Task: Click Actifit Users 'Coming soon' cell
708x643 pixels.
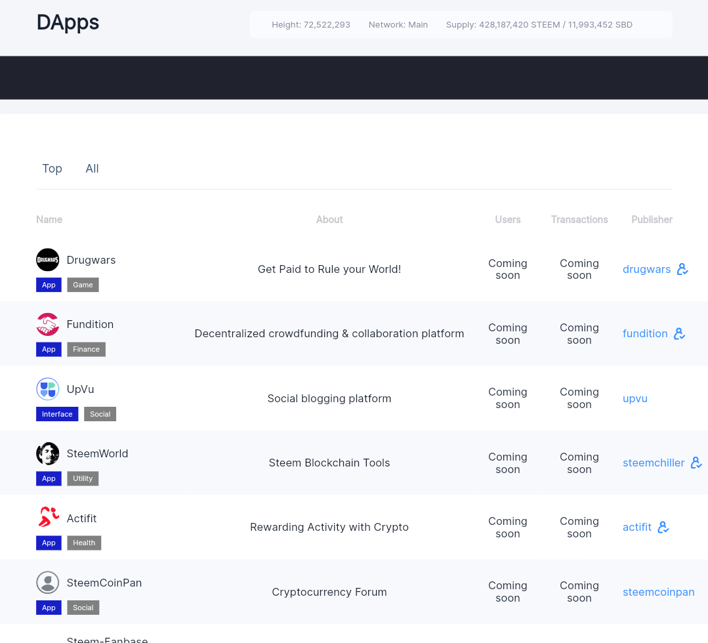Action: pos(507,528)
